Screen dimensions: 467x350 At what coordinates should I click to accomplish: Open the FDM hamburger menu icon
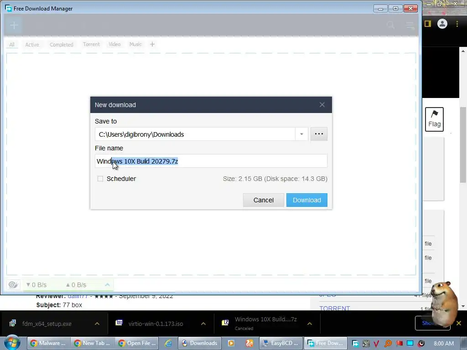pos(410,26)
